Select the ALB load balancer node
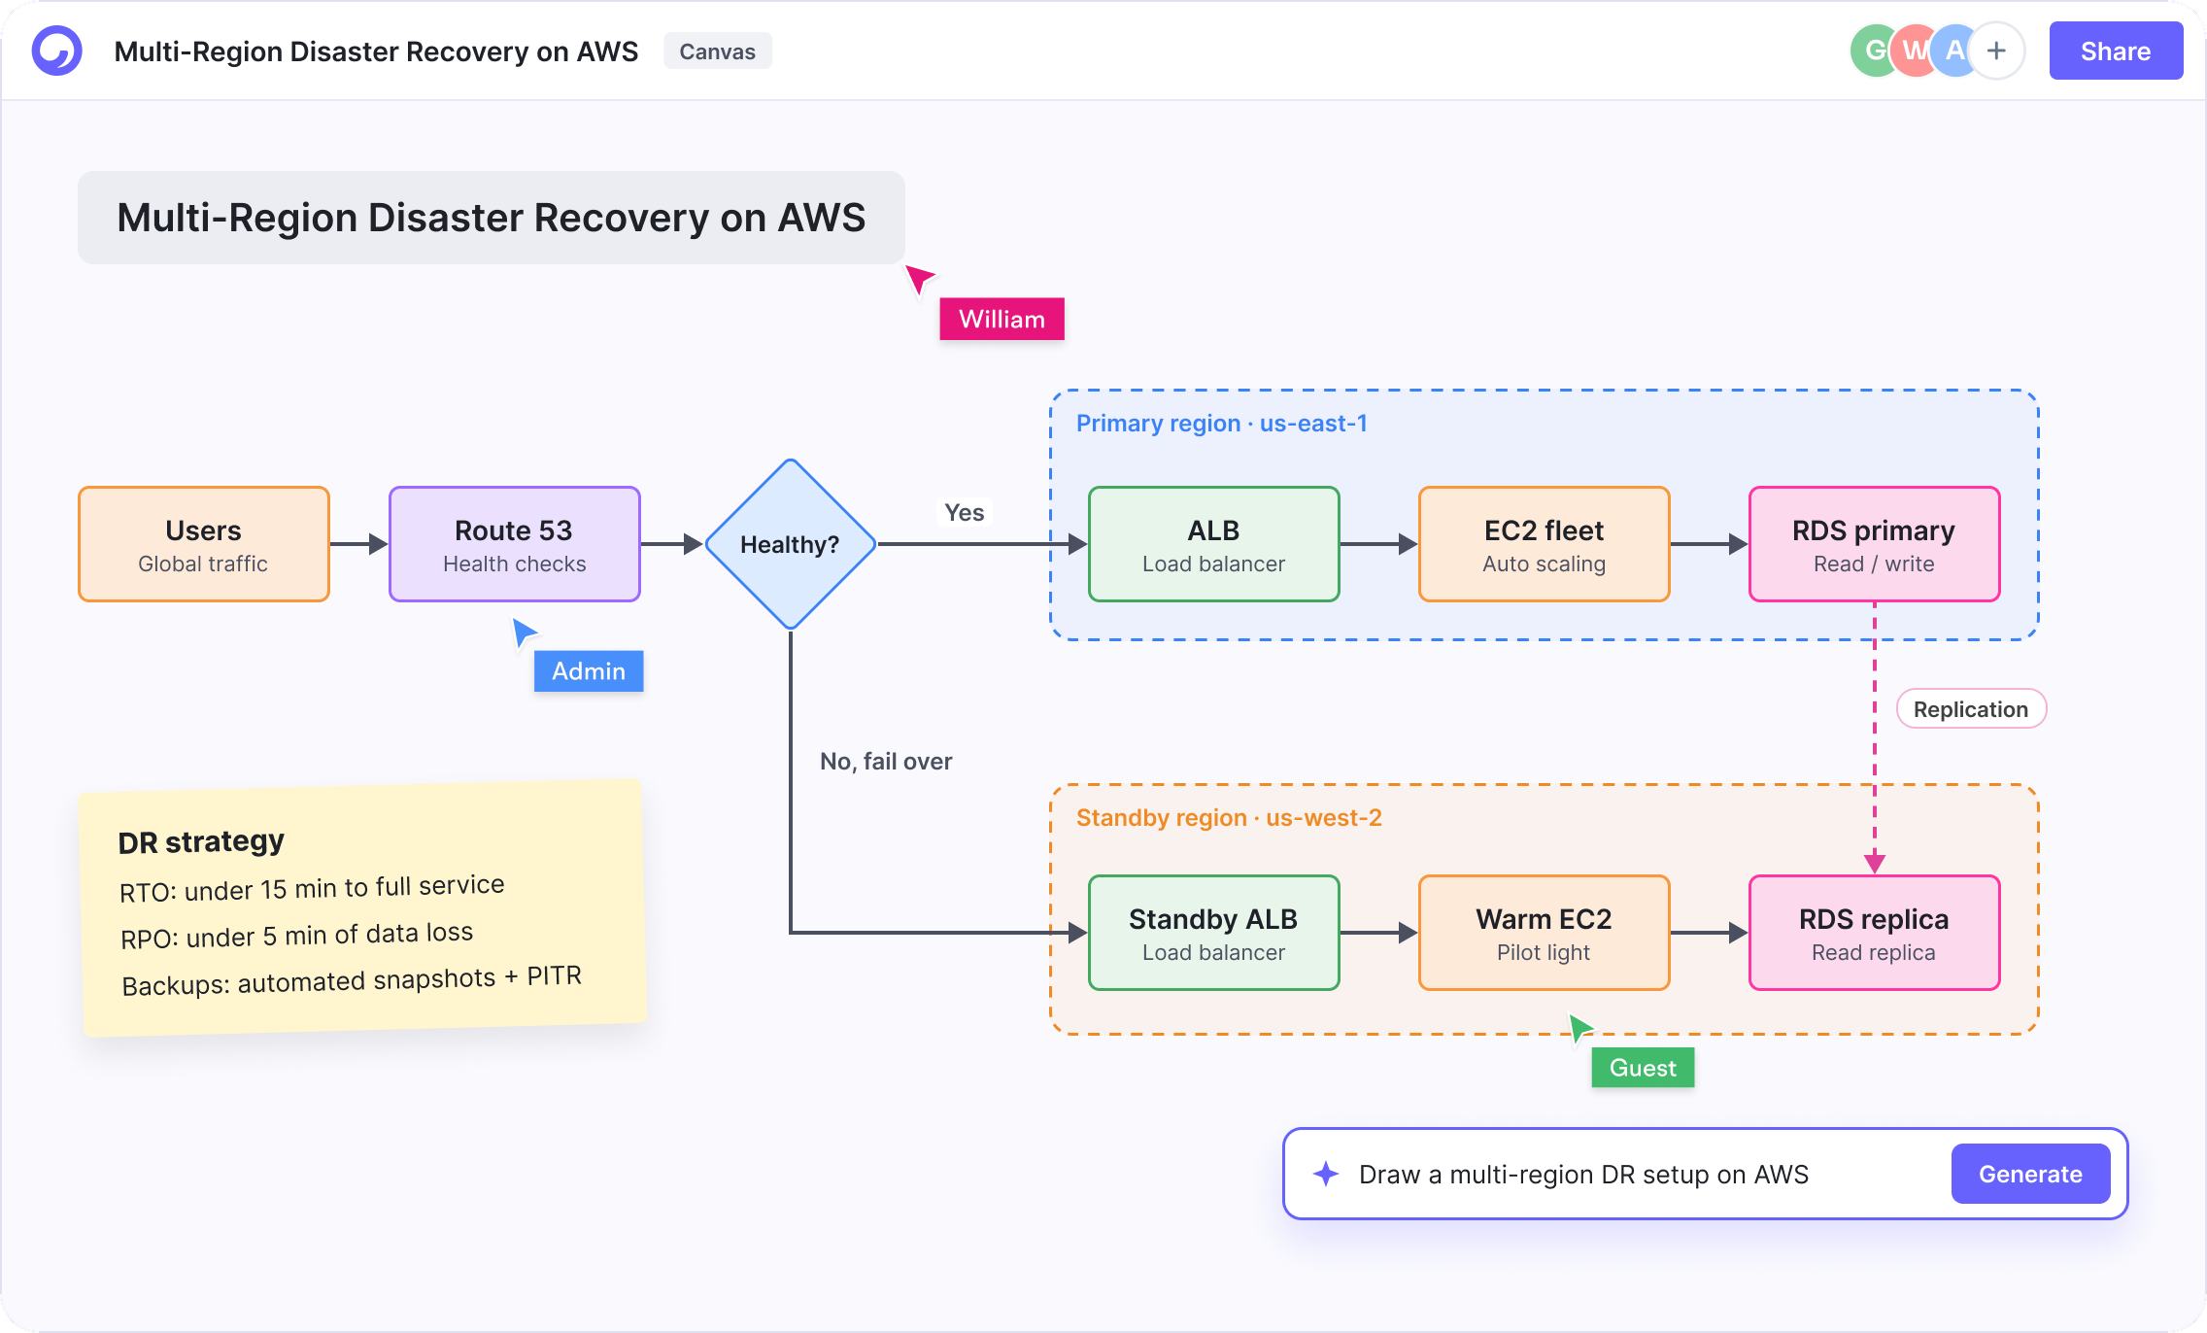 coord(1214,544)
